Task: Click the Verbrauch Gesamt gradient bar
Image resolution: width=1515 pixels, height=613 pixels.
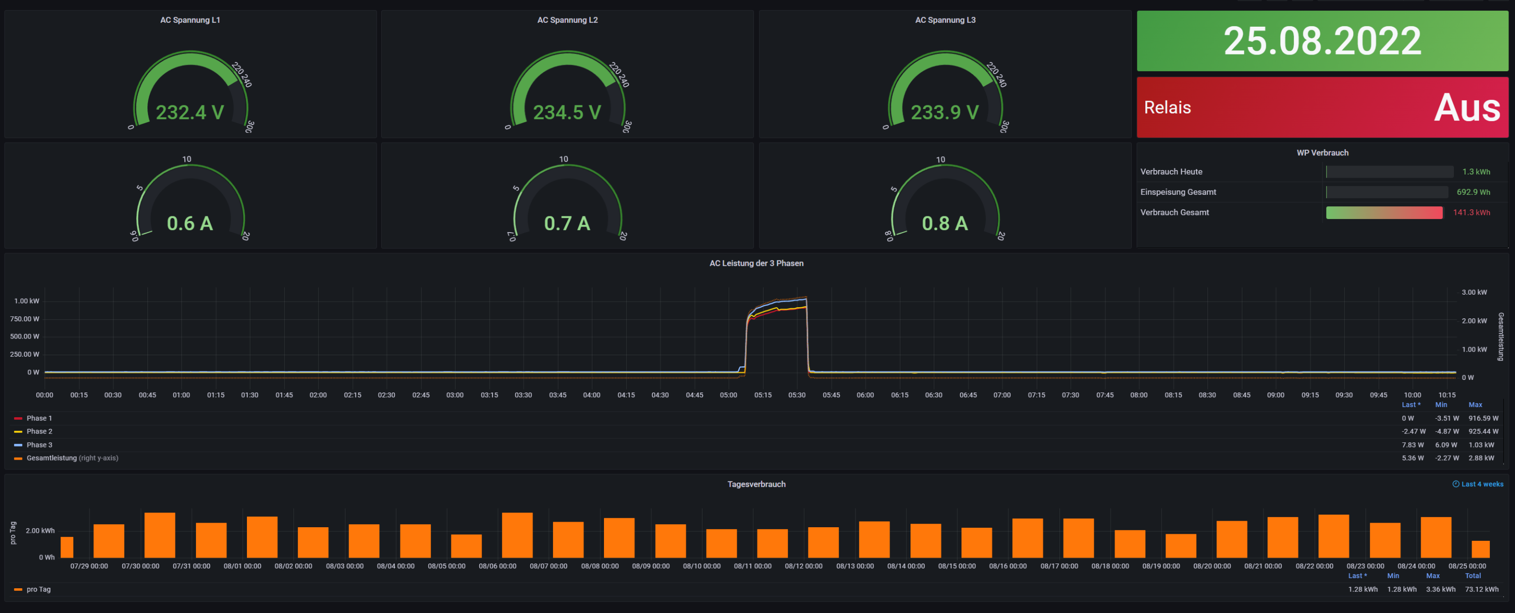Action: tap(1384, 213)
